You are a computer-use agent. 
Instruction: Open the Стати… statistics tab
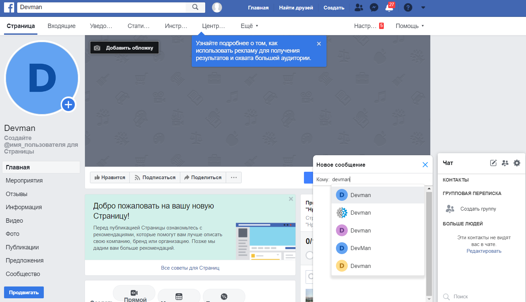tap(138, 26)
